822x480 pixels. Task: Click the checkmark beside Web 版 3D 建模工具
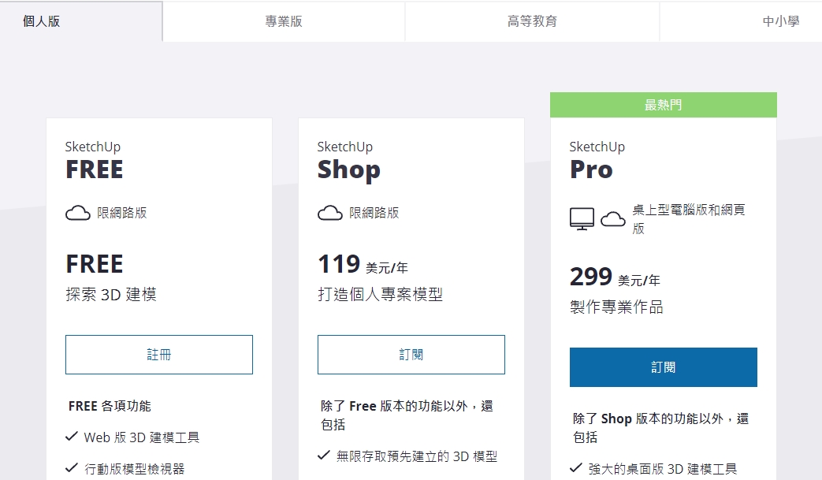coord(71,437)
